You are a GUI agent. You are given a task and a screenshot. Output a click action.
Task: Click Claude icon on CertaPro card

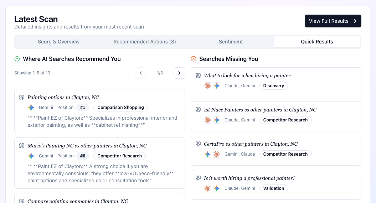217,154
